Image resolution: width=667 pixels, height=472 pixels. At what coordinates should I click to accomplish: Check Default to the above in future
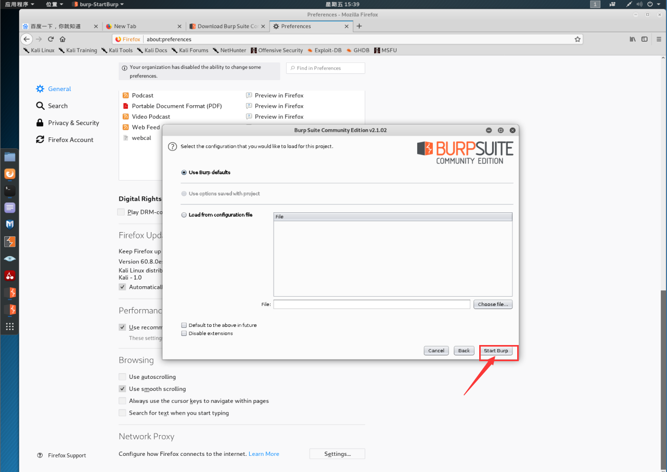point(184,325)
